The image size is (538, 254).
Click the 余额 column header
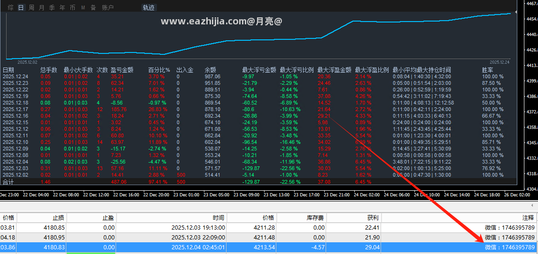211,70
